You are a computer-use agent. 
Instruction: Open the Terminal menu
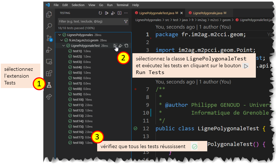[x=122, y=5]
